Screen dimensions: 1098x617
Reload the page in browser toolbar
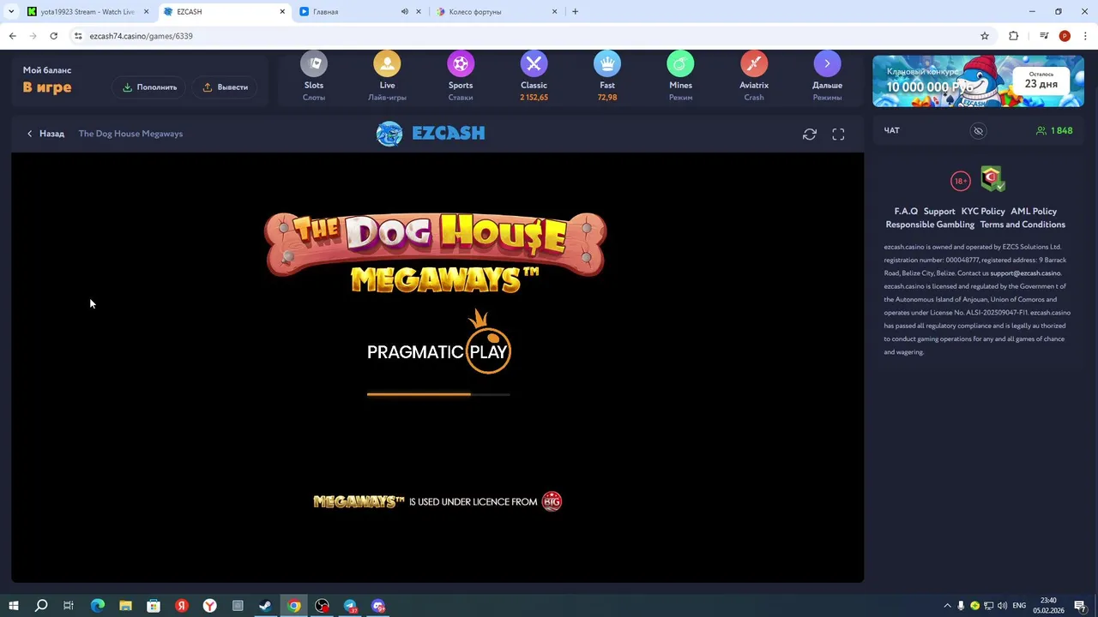tap(53, 36)
